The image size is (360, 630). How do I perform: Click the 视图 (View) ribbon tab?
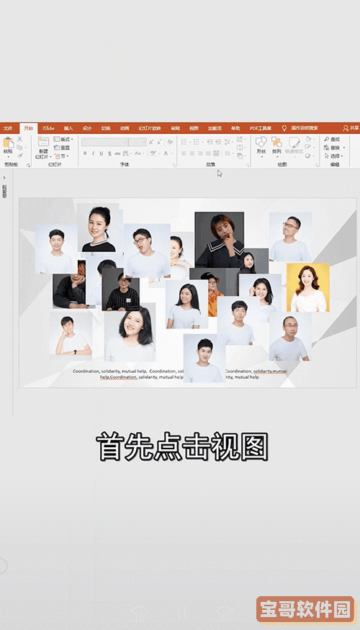pyautogui.click(x=194, y=129)
